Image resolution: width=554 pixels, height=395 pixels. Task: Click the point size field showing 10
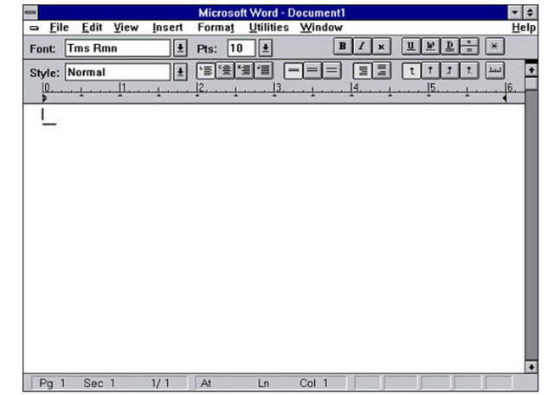[242, 48]
